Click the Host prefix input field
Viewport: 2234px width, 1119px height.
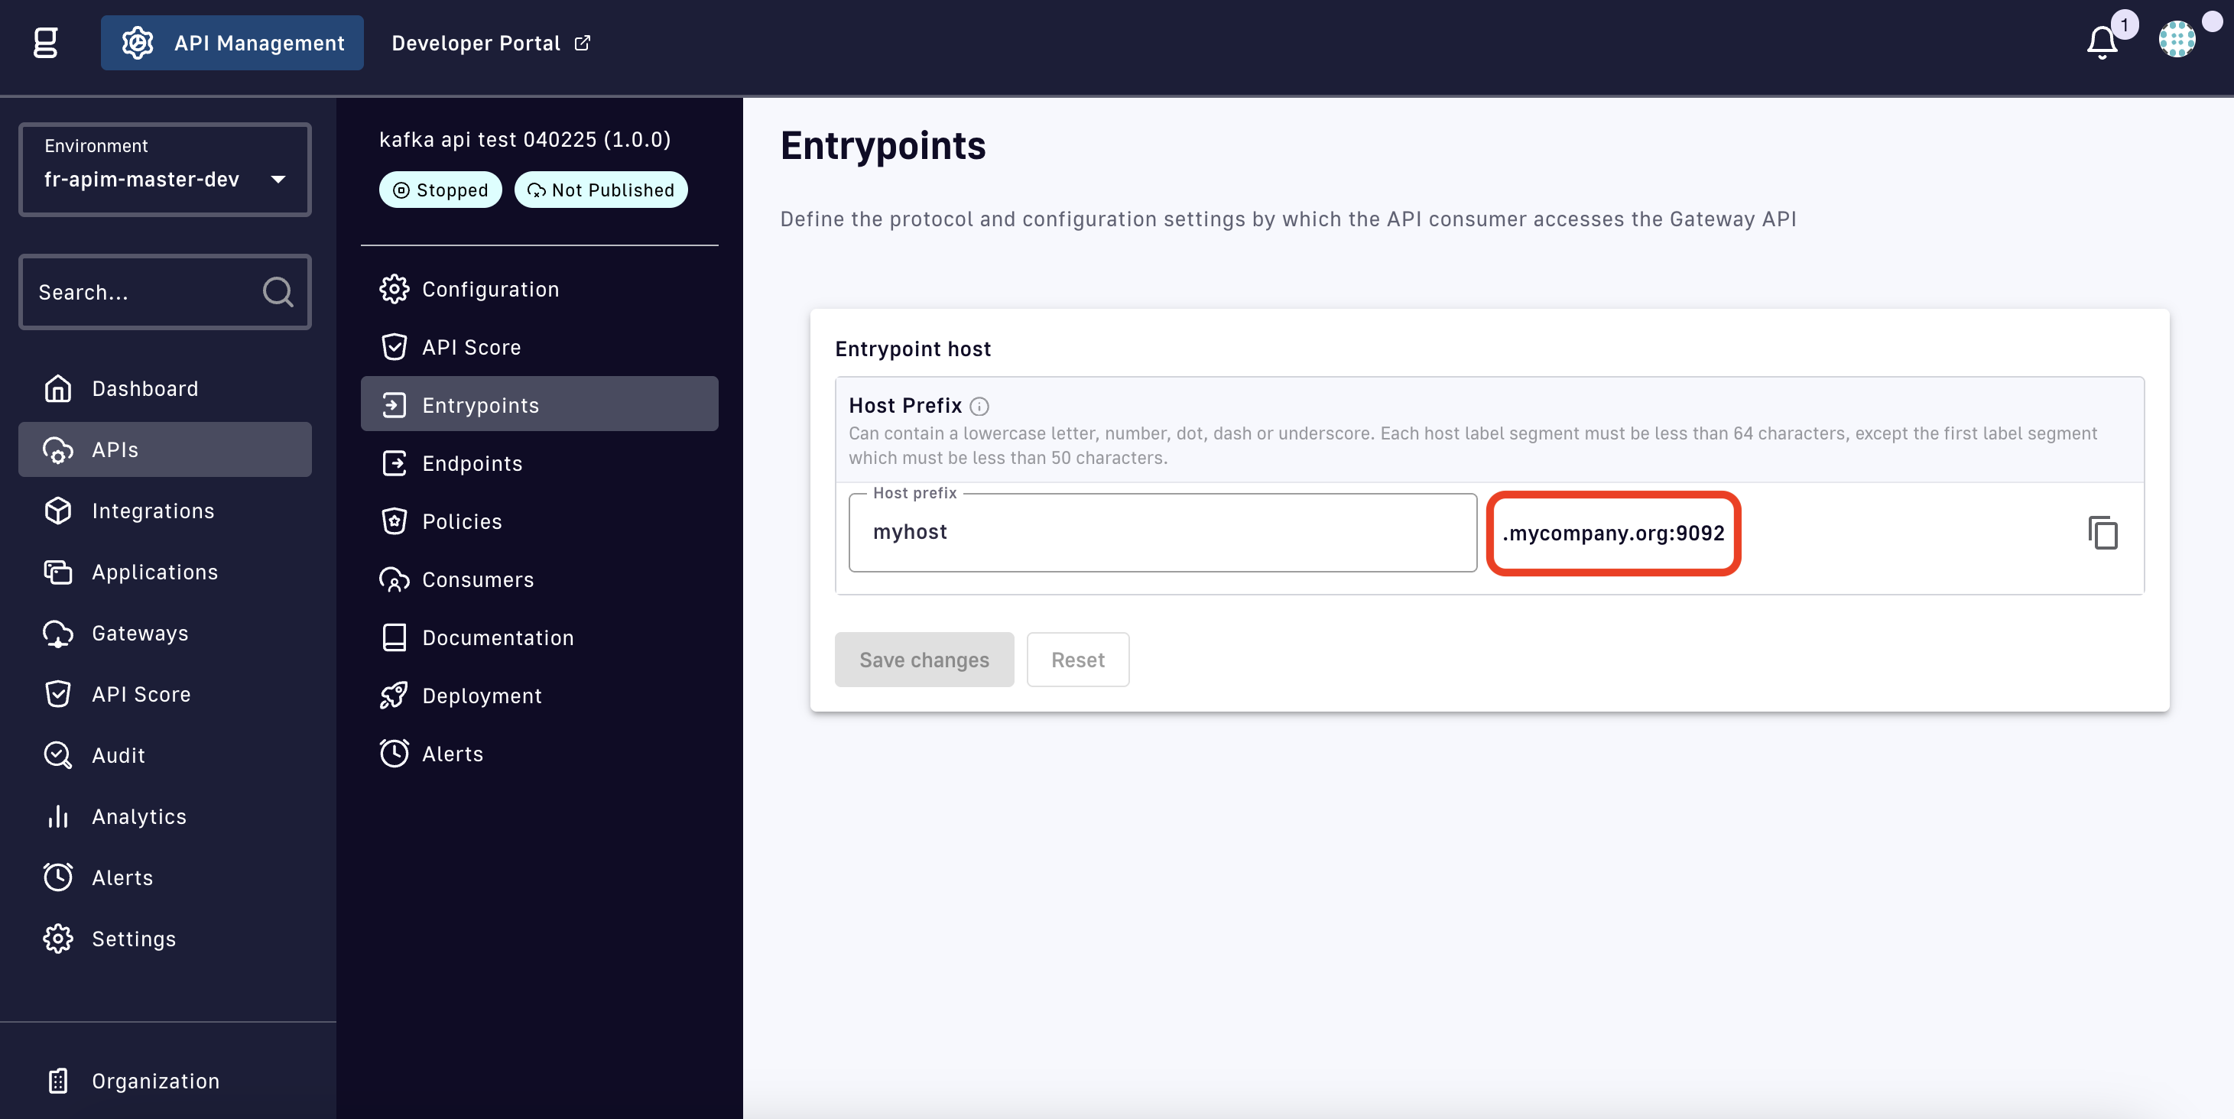[1162, 532]
